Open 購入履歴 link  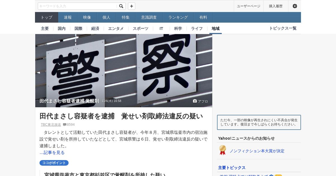tap(276, 6)
